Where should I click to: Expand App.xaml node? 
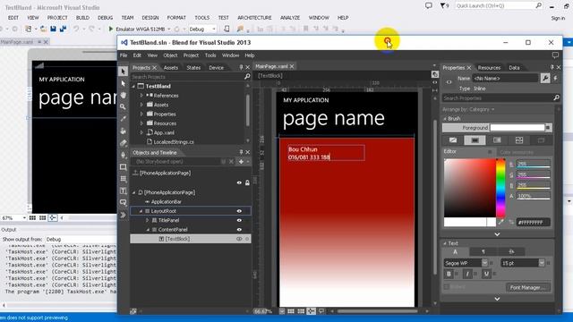pos(141,132)
